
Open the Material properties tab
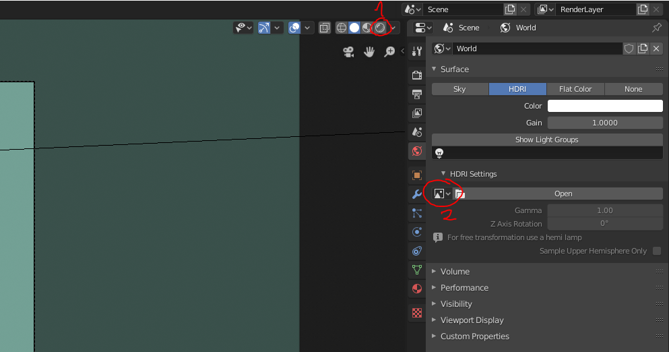[x=417, y=289]
